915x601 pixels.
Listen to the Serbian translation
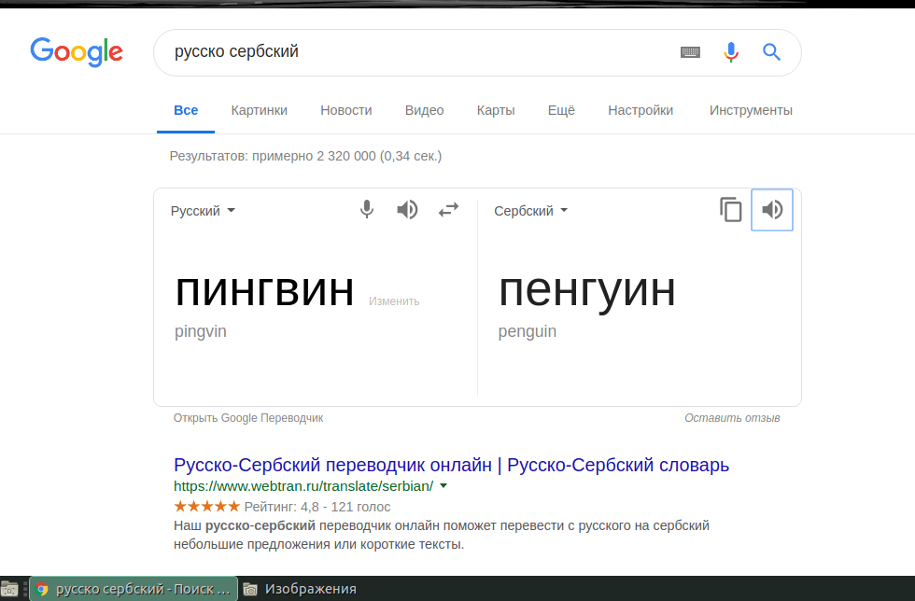(x=771, y=209)
